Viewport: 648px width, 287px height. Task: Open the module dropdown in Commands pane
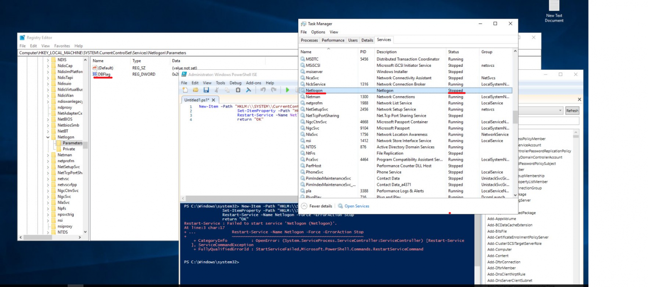[560, 111]
